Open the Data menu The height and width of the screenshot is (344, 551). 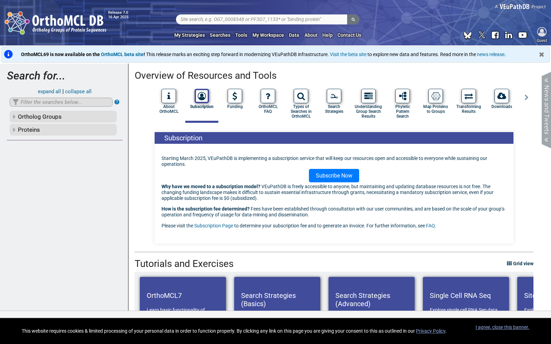(x=294, y=35)
